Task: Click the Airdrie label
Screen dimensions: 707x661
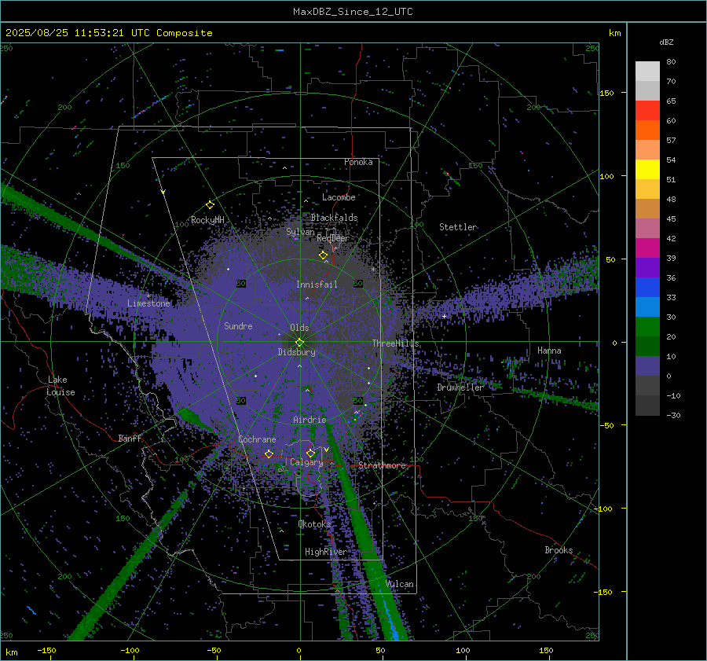Action: 310,420
